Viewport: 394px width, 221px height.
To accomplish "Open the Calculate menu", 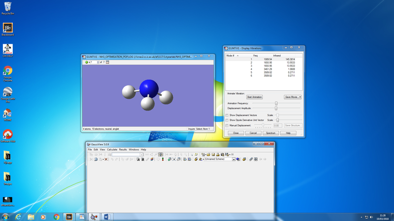I will 112,149.
